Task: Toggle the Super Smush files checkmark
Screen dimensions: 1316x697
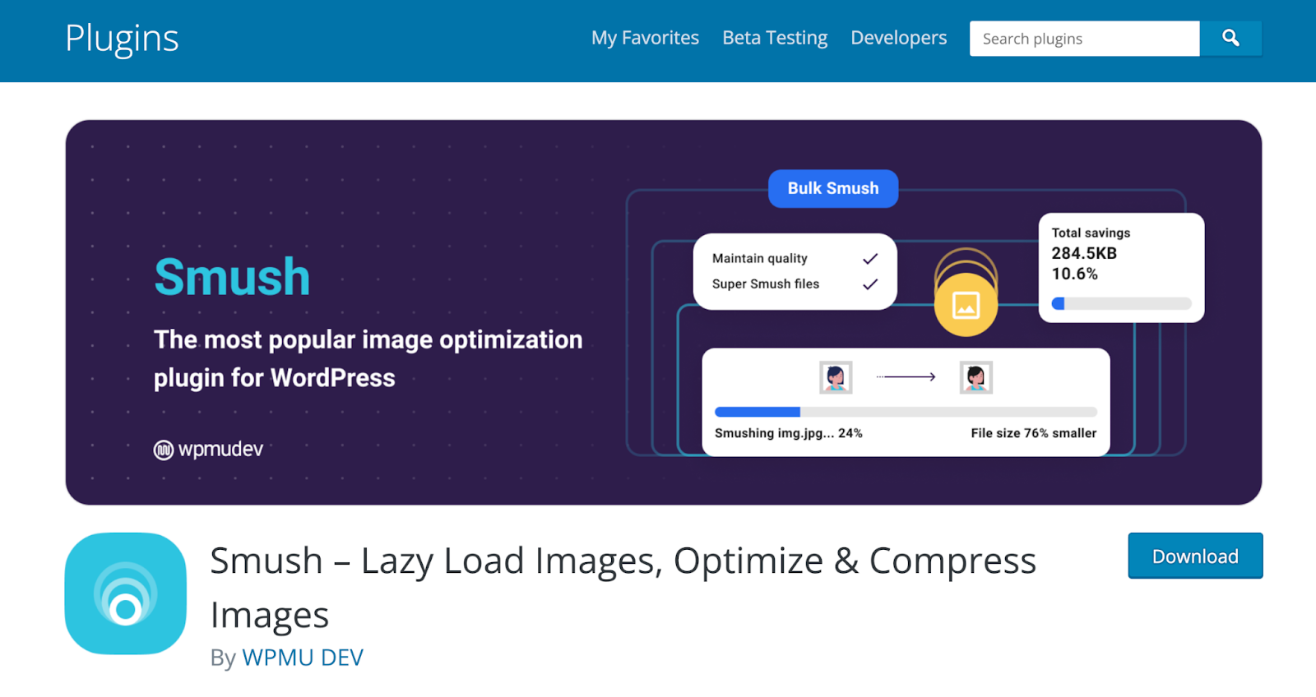Action: [x=870, y=284]
